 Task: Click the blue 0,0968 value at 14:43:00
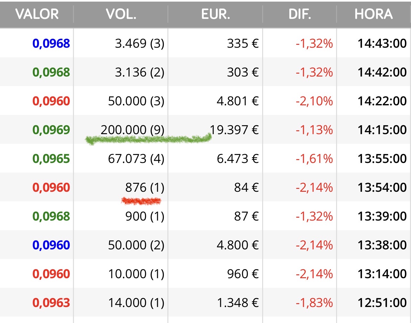coord(51,43)
